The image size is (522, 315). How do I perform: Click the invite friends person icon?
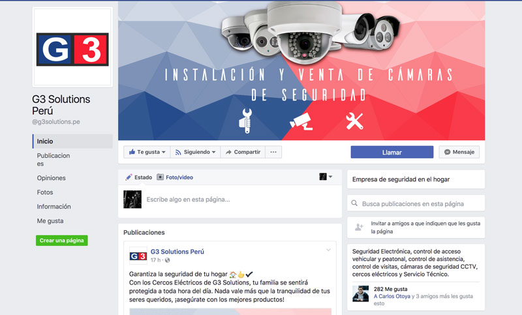pyautogui.click(x=359, y=228)
